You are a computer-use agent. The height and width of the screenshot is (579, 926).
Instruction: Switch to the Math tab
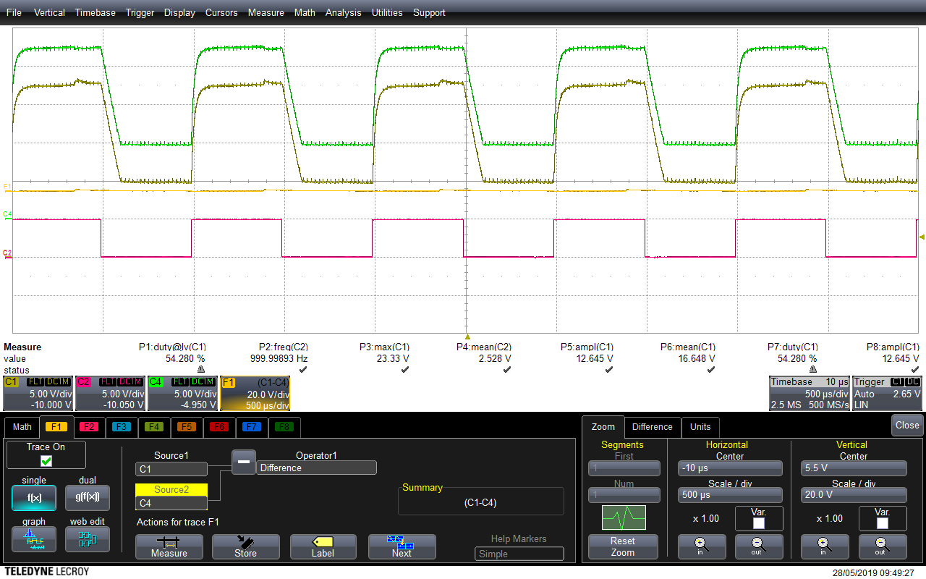tap(22, 426)
